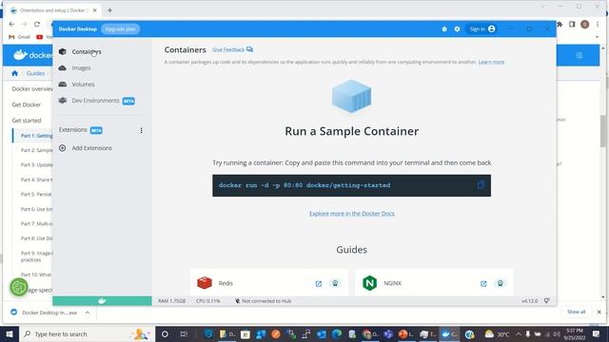
Task: Show hidden tray icons chevron
Action: pyautogui.click(x=519, y=333)
